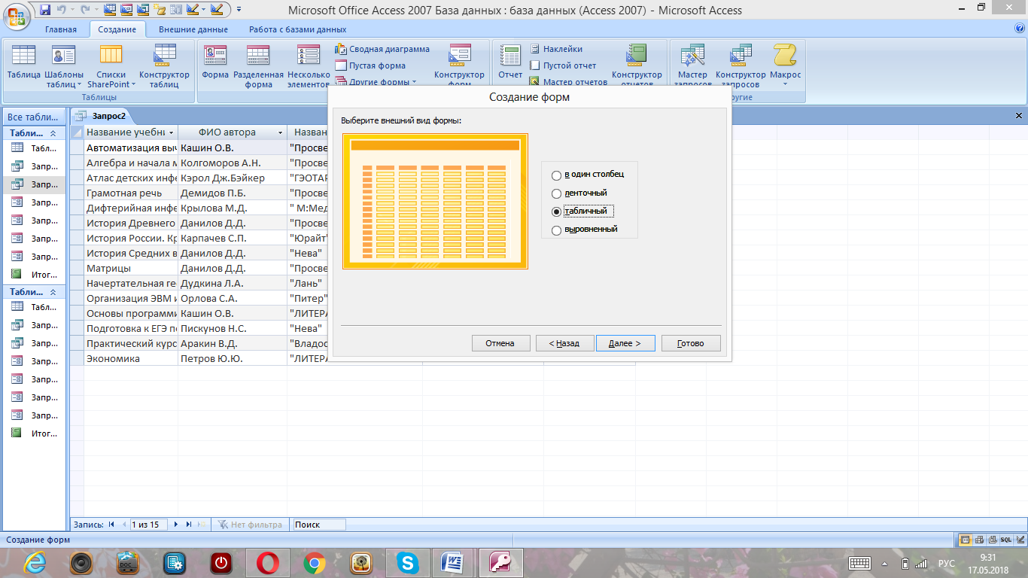The width and height of the screenshot is (1028, 578).
Task: Go to the first record
Action: click(111, 525)
